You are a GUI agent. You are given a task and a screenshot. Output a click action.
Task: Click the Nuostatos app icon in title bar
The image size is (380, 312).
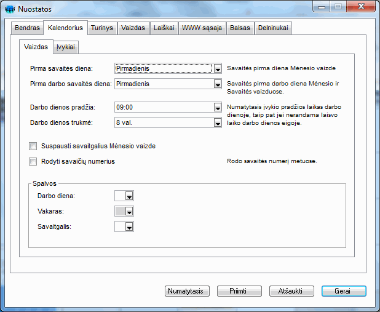[9, 9]
